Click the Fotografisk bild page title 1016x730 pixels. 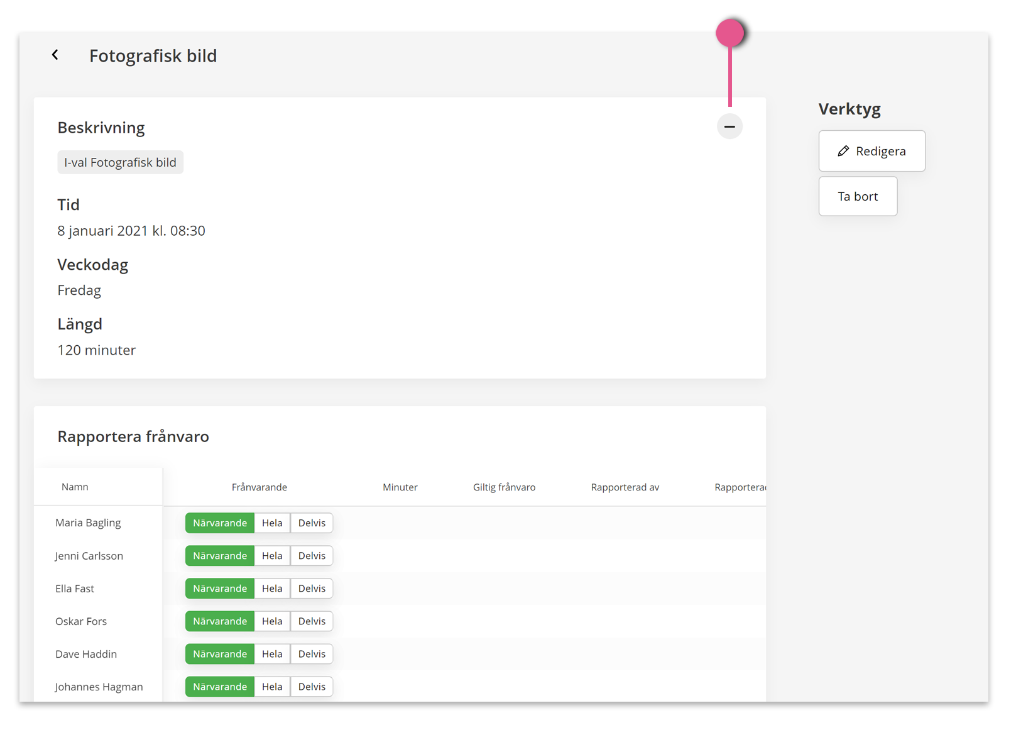point(153,56)
